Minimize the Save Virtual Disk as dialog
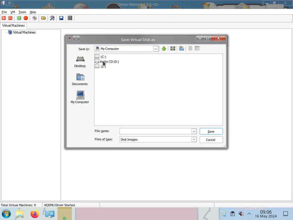The height and width of the screenshot is (220, 293). click(x=200, y=38)
